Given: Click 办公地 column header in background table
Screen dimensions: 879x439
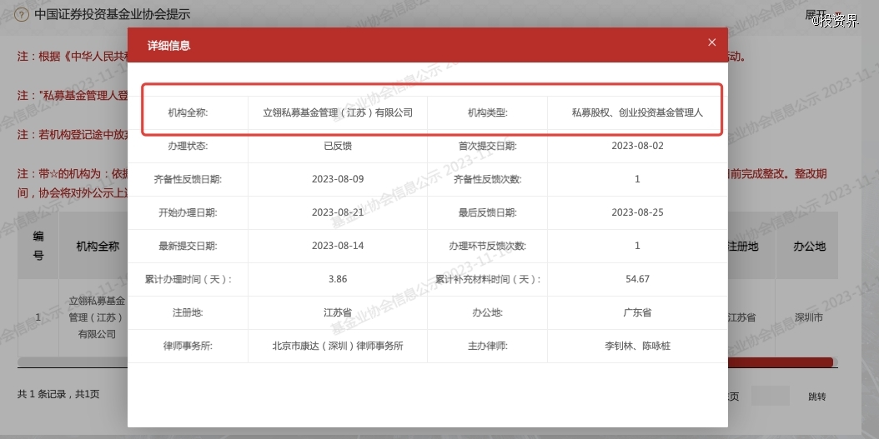Looking at the screenshot, I should click(810, 246).
